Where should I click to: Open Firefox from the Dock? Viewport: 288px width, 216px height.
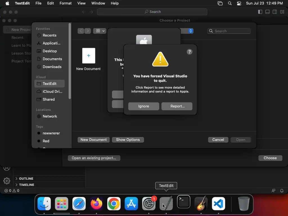(x=96, y=204)
